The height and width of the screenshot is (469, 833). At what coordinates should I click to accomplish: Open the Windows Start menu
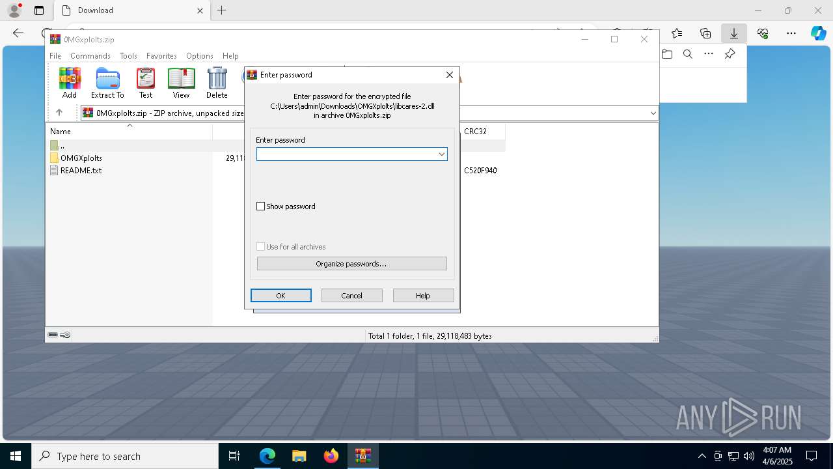click(x=16, y=456)
